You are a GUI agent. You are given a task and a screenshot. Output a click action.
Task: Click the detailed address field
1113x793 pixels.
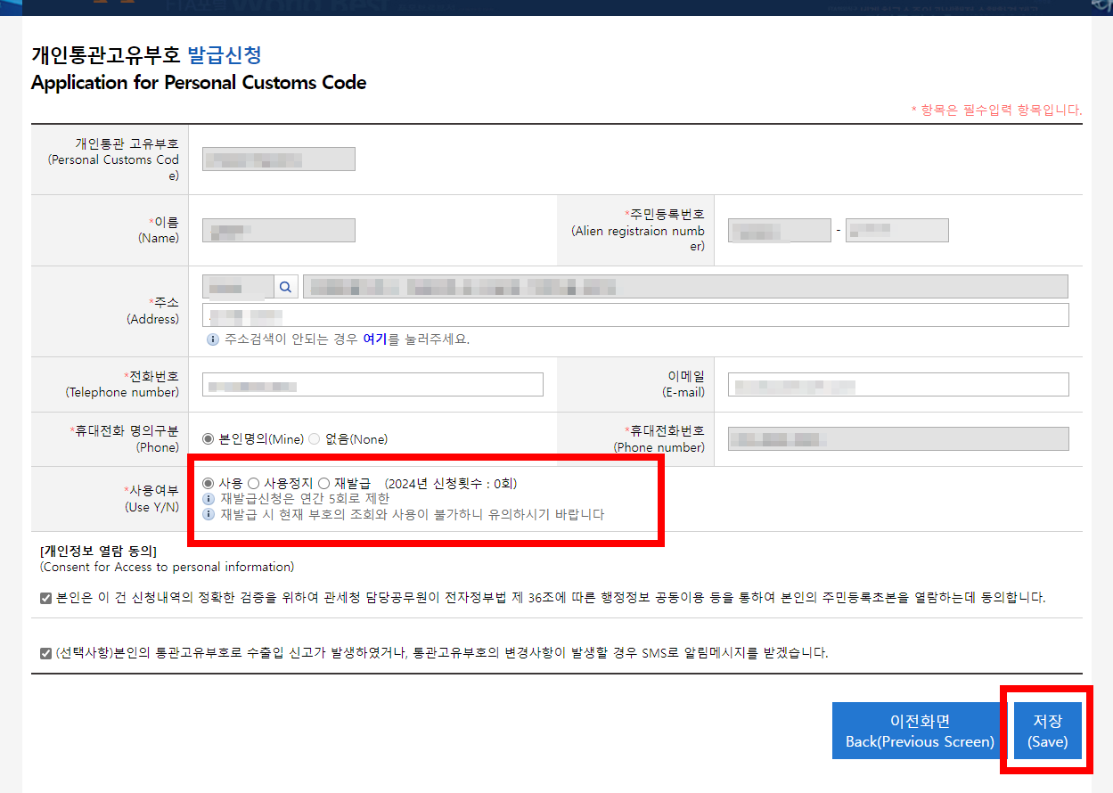pyautogui.click(x=635, y=315)
